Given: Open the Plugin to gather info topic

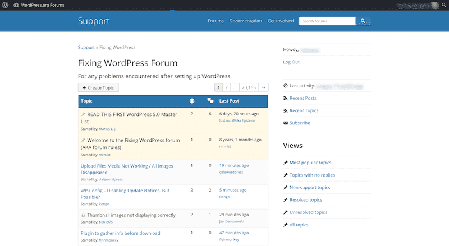Looking at the screenshot, I should [x=120, y=233].
